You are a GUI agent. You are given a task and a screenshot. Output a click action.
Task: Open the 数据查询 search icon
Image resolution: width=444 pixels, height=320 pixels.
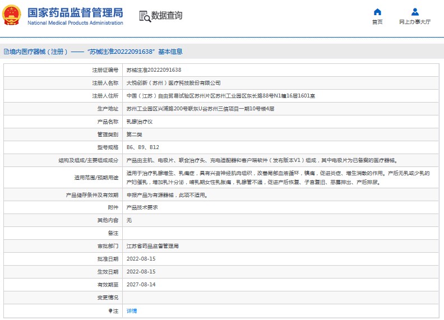point(145,16)
